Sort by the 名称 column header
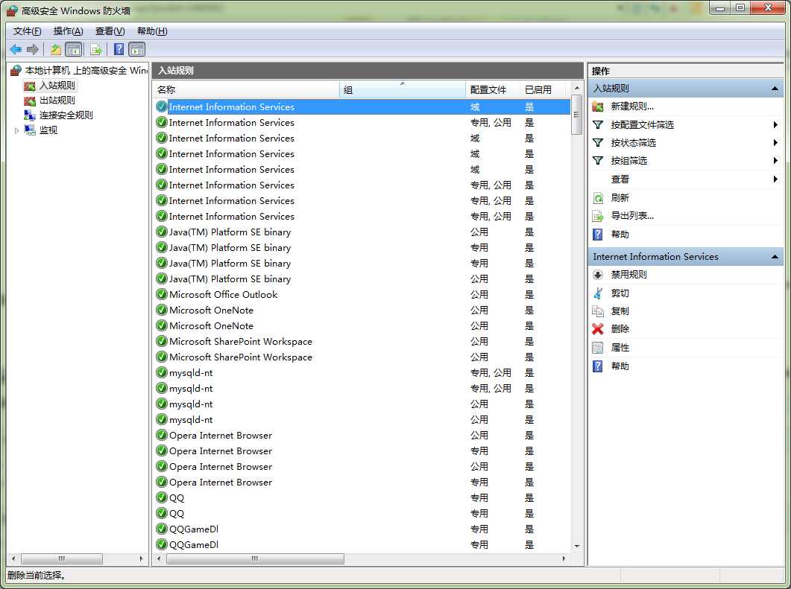Image resolution: width=791 pixels, height=589 pixels. point(246,89)
